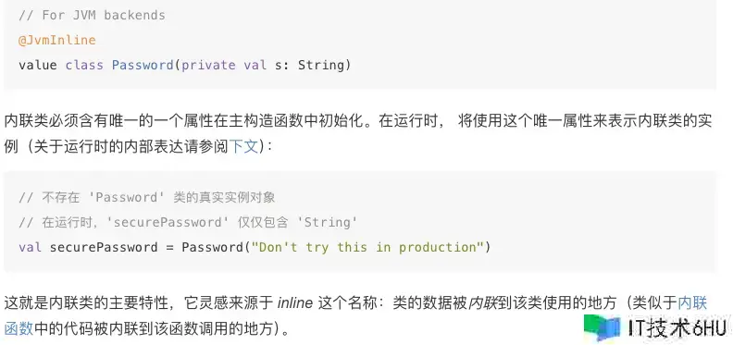Click the "// For JVM backends" comment

(x=93, y=16)
